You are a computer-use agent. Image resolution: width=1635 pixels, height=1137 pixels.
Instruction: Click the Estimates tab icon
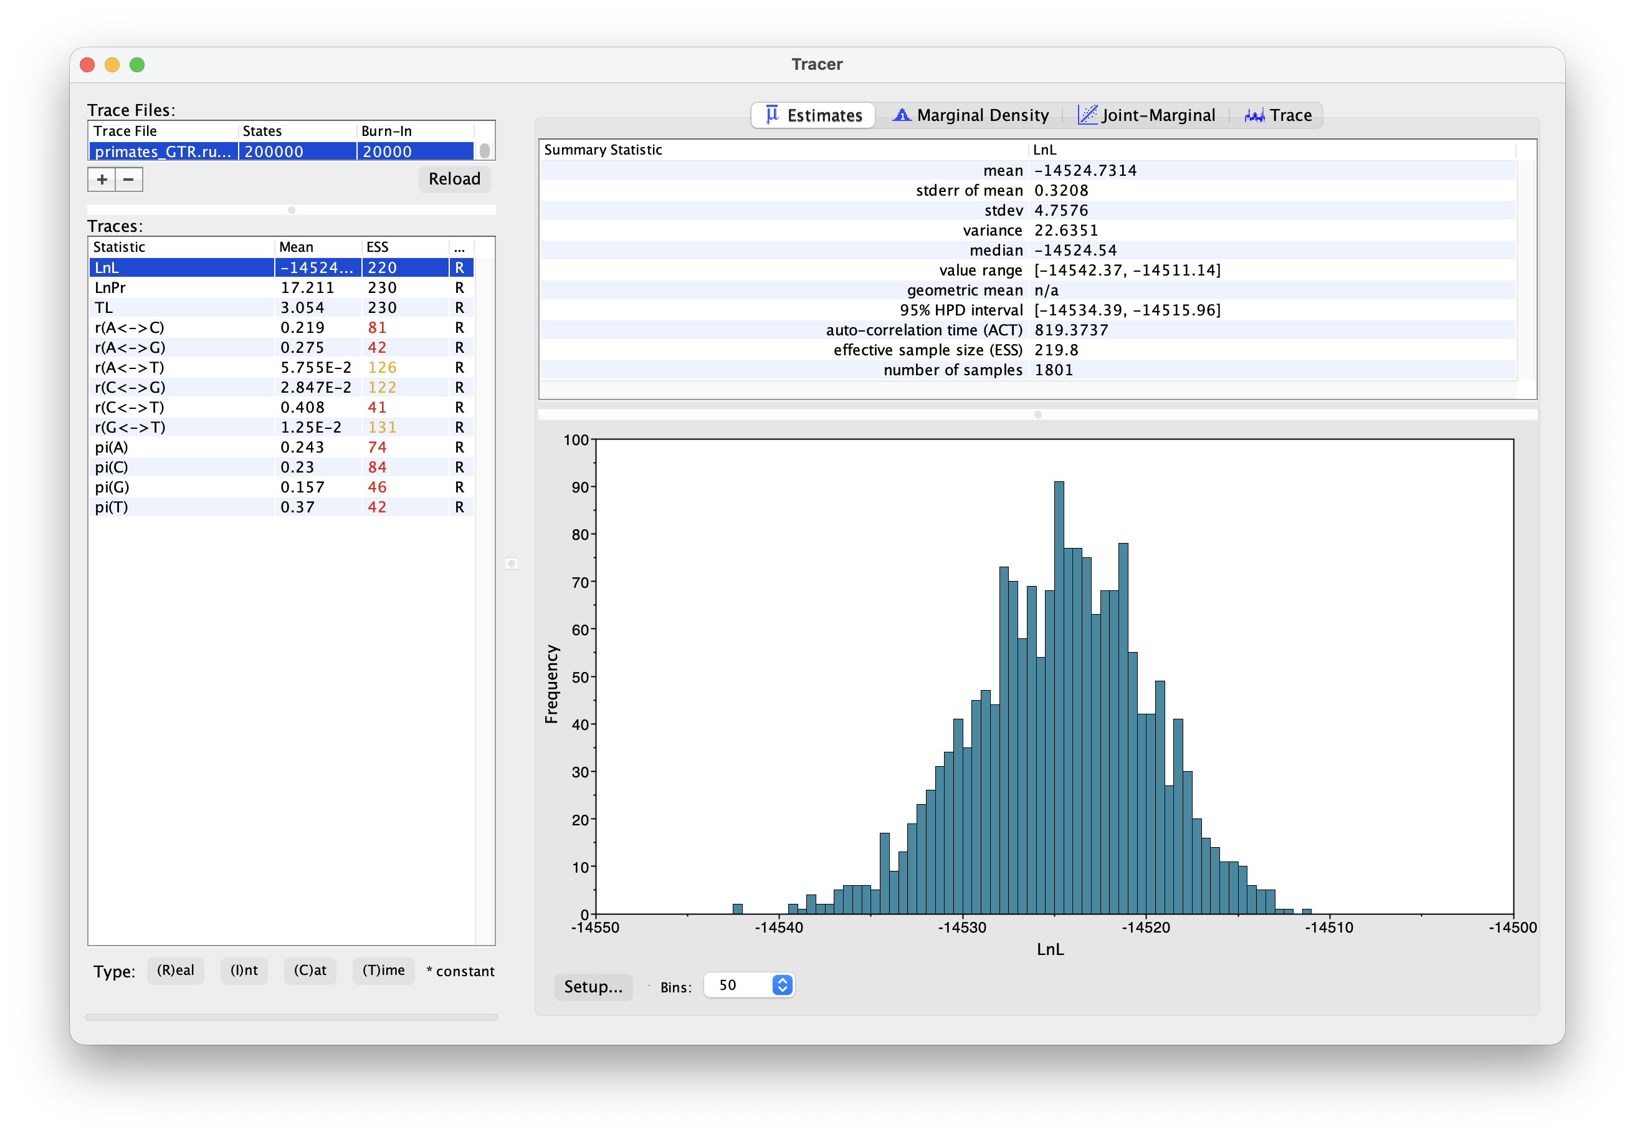click(772, 115)
